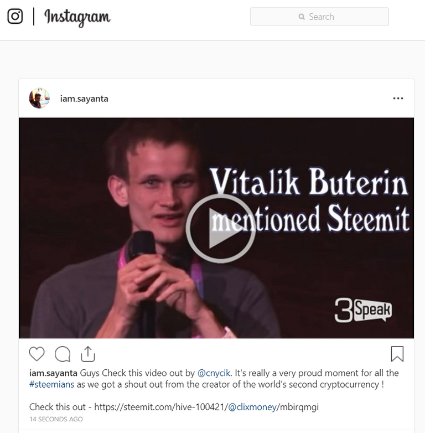Click iam.sayanta username in the caption
Viewport: 425px width, 433px height.
click(53, 373)
